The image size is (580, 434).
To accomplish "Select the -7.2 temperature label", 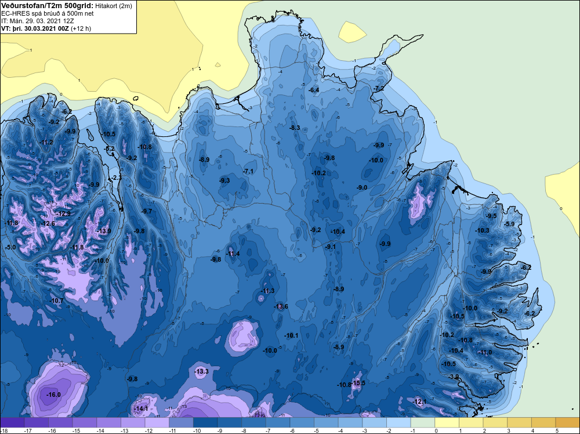I will click(x=379, y=88).
